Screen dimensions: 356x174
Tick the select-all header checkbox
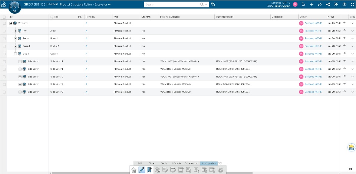(4, 17)
